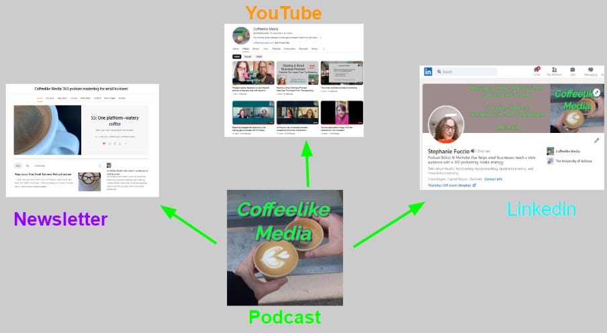Open the Home tab on YouTube channel
607x333 pixels.
pos(236,49)
